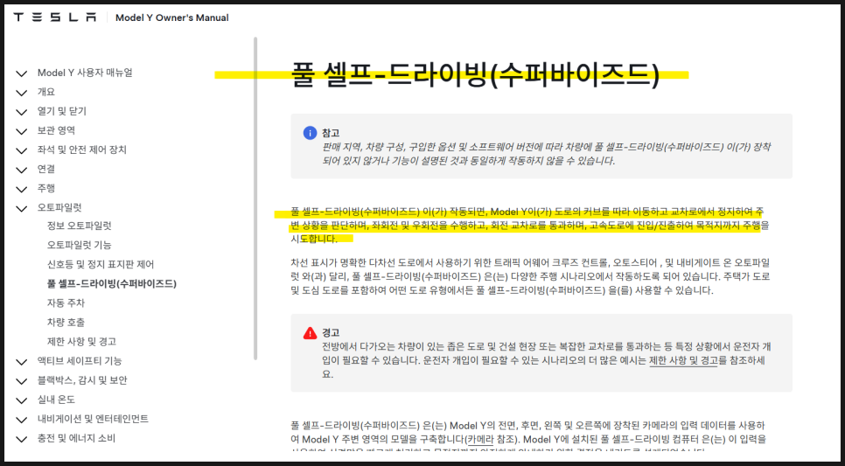Open Model Y 사용자 매뉴얼 section
This screenshot has width=845, height=466.
(x=85, y=73)
